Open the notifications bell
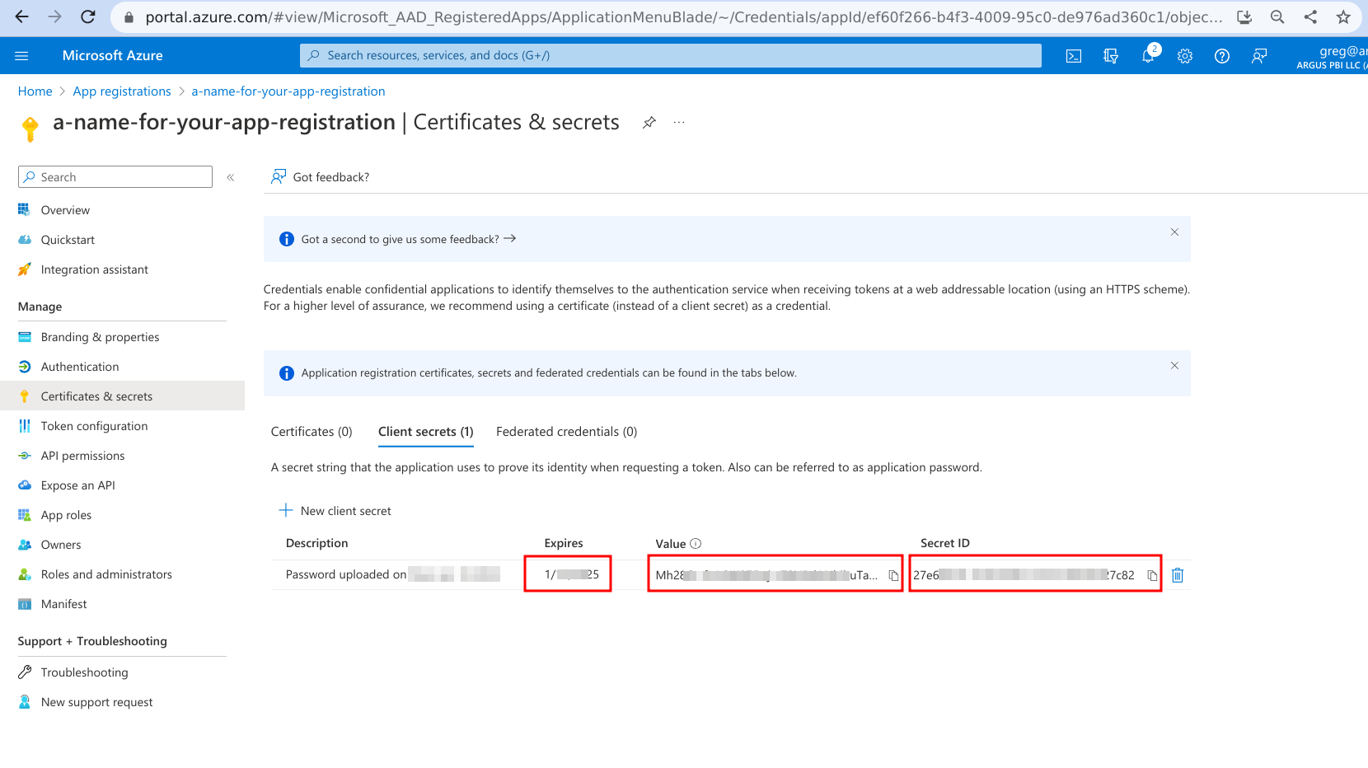 1148,56
